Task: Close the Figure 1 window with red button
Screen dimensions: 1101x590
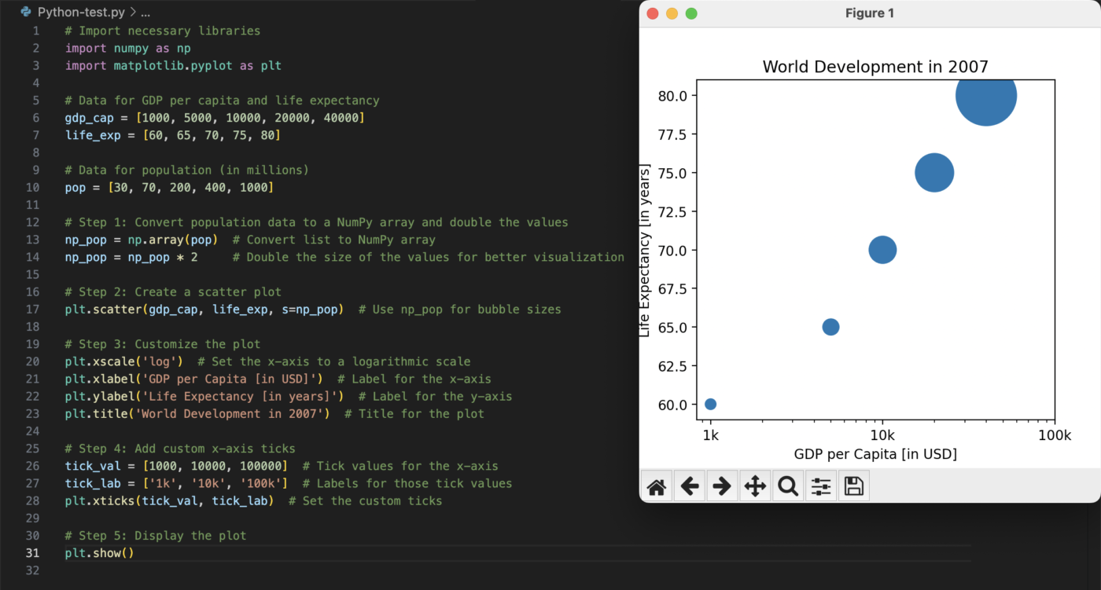Action: [x=652, y=13]
